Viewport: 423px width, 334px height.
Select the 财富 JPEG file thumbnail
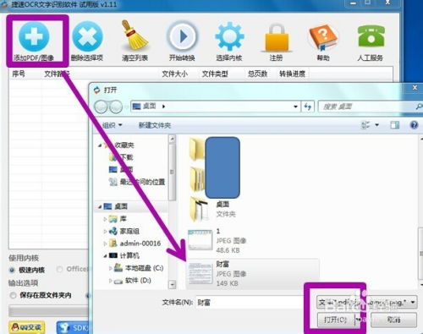(201, 273)
